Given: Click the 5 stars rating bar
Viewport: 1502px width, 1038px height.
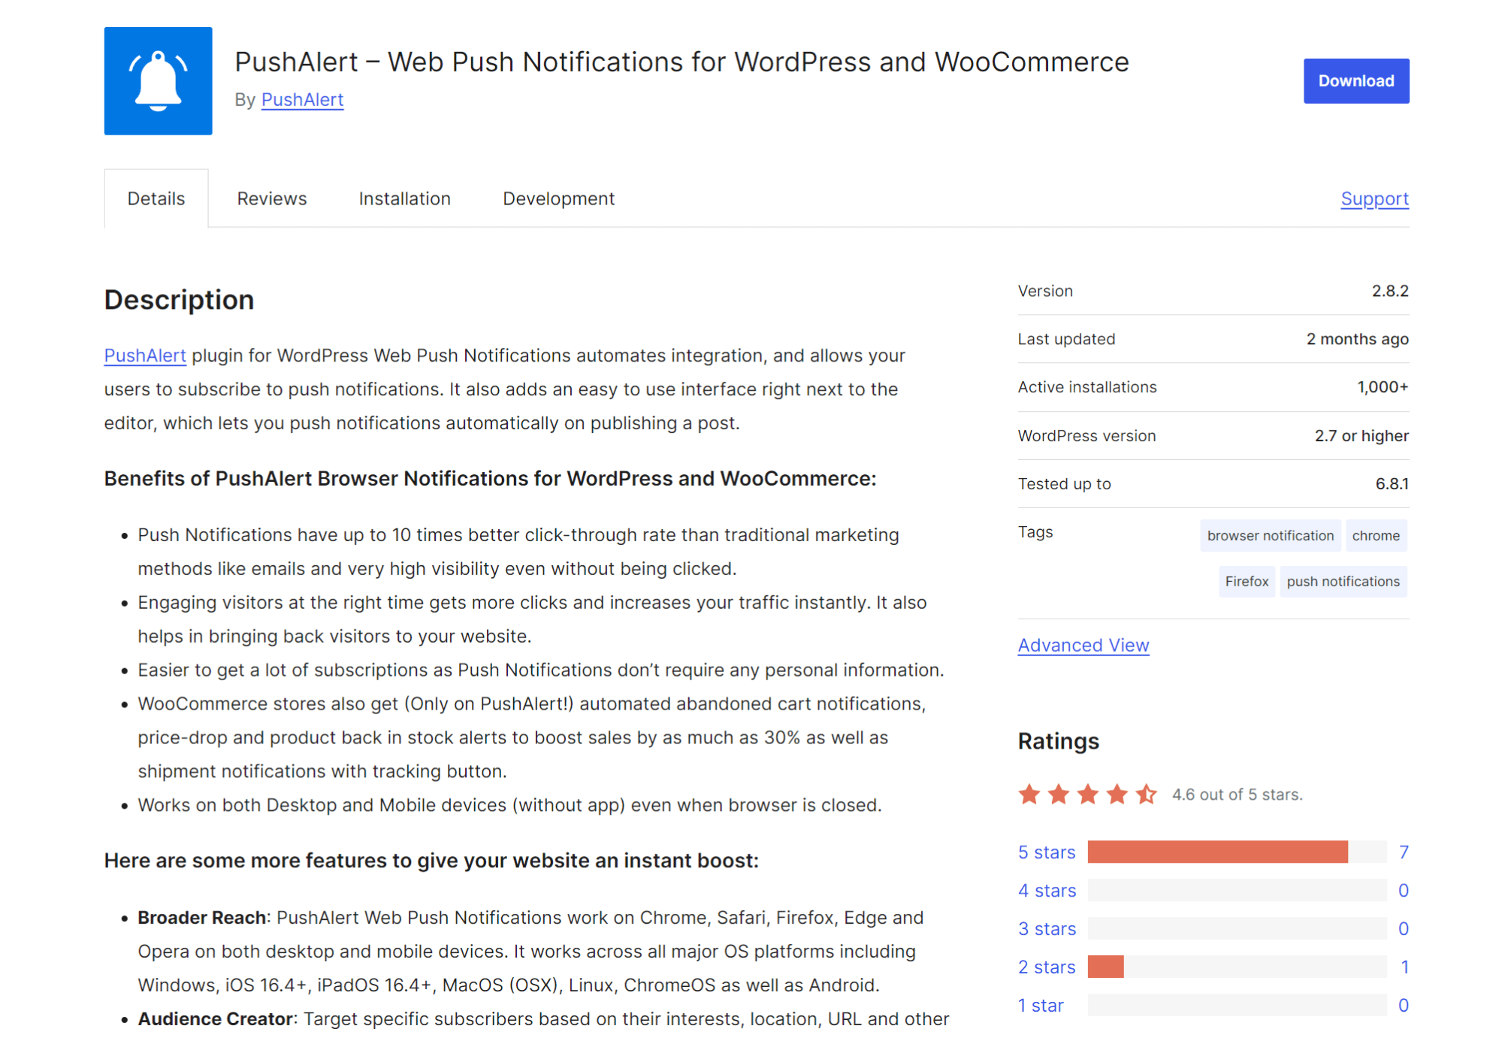Looking at the screenshot, I should pyautogui.click(x=1237, y=852).
